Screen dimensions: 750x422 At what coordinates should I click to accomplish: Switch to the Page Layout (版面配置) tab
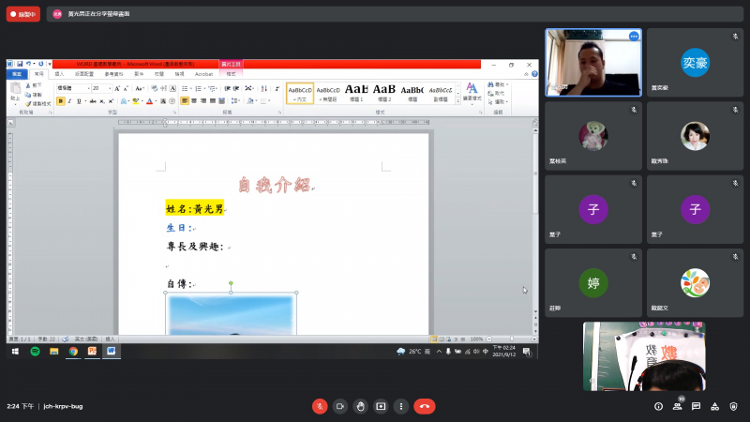(x=84, y=74)
